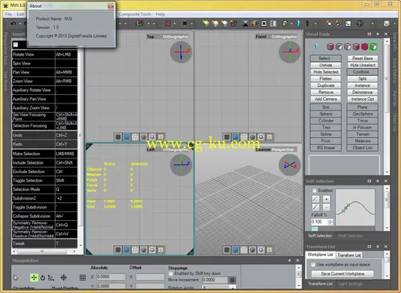Click the hourglass-shaped icon in the main toolbar
Viewport: 401px width, 293px height.
point(245,24)
